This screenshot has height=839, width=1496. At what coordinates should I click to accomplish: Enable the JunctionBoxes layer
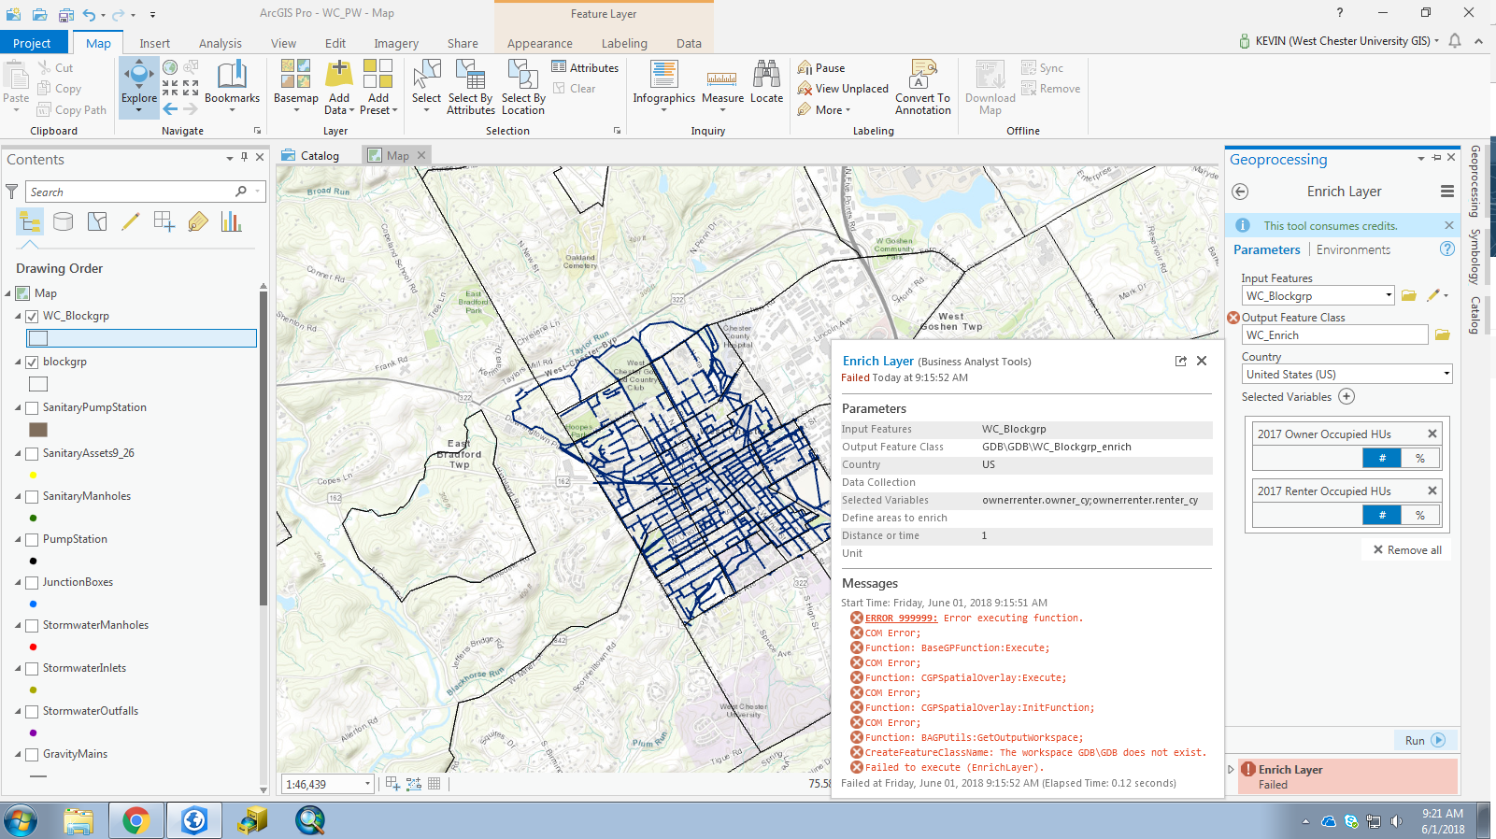(33, 583)
